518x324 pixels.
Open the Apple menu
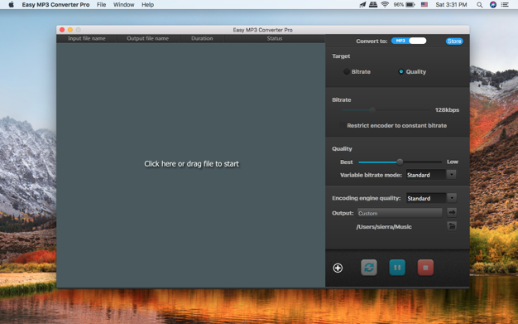coord(11,5)
